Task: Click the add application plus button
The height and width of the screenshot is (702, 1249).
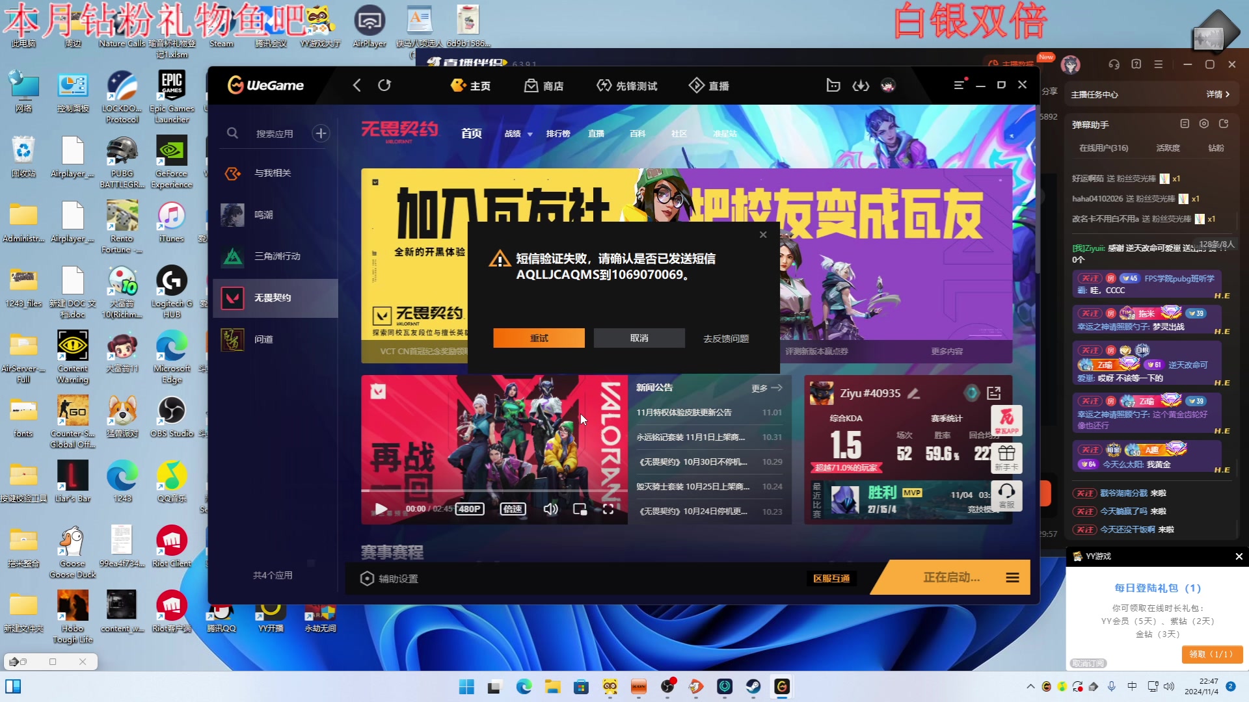Action: (321, 133)
